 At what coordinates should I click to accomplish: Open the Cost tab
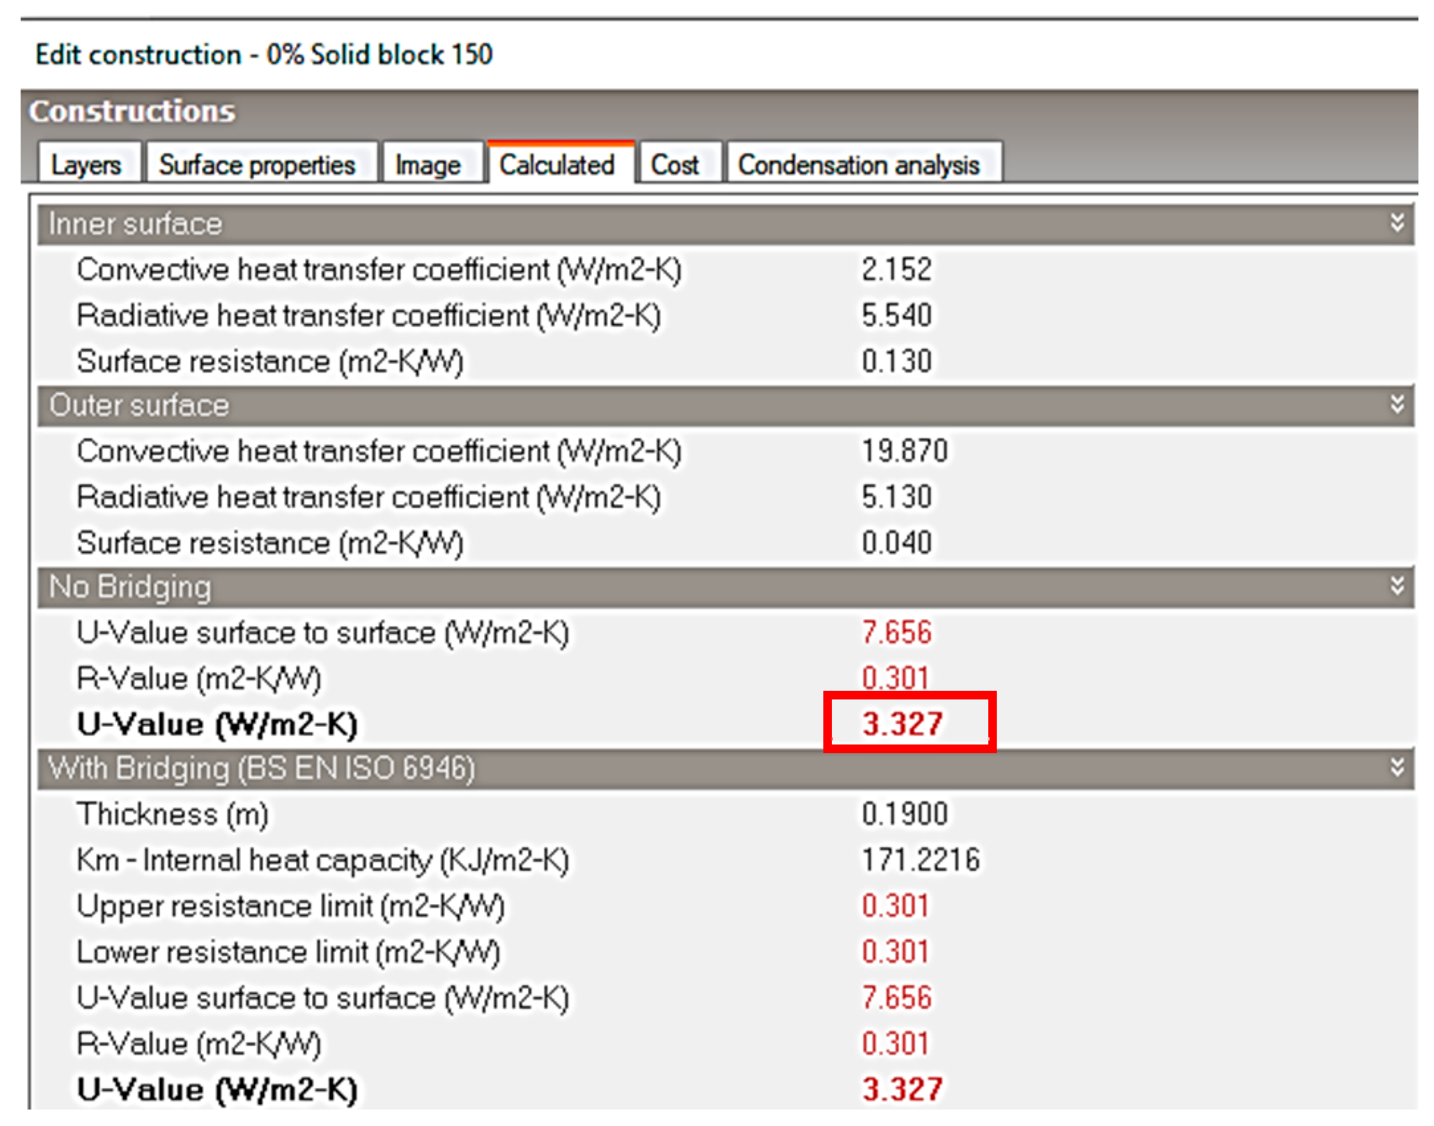(680, 163)
